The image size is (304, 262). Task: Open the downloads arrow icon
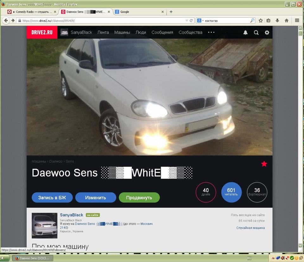pos(277,21)
